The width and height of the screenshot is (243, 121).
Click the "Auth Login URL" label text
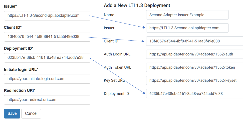[x=117, y=54]
